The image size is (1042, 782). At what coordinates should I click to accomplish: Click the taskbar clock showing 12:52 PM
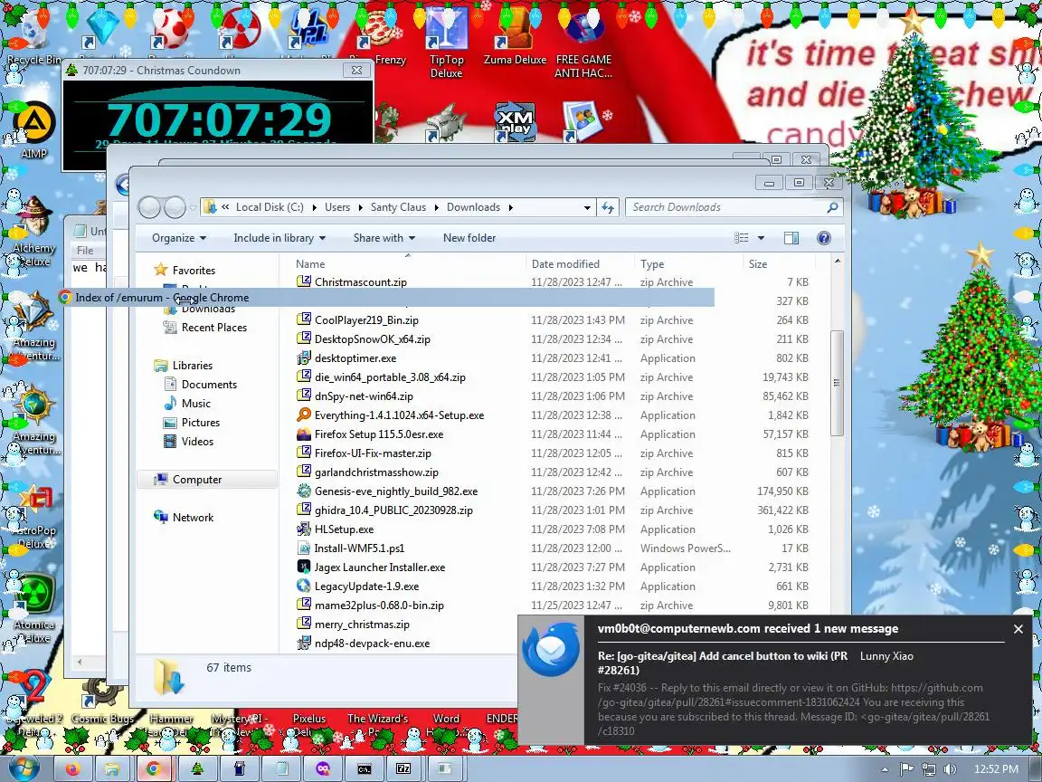996,769
